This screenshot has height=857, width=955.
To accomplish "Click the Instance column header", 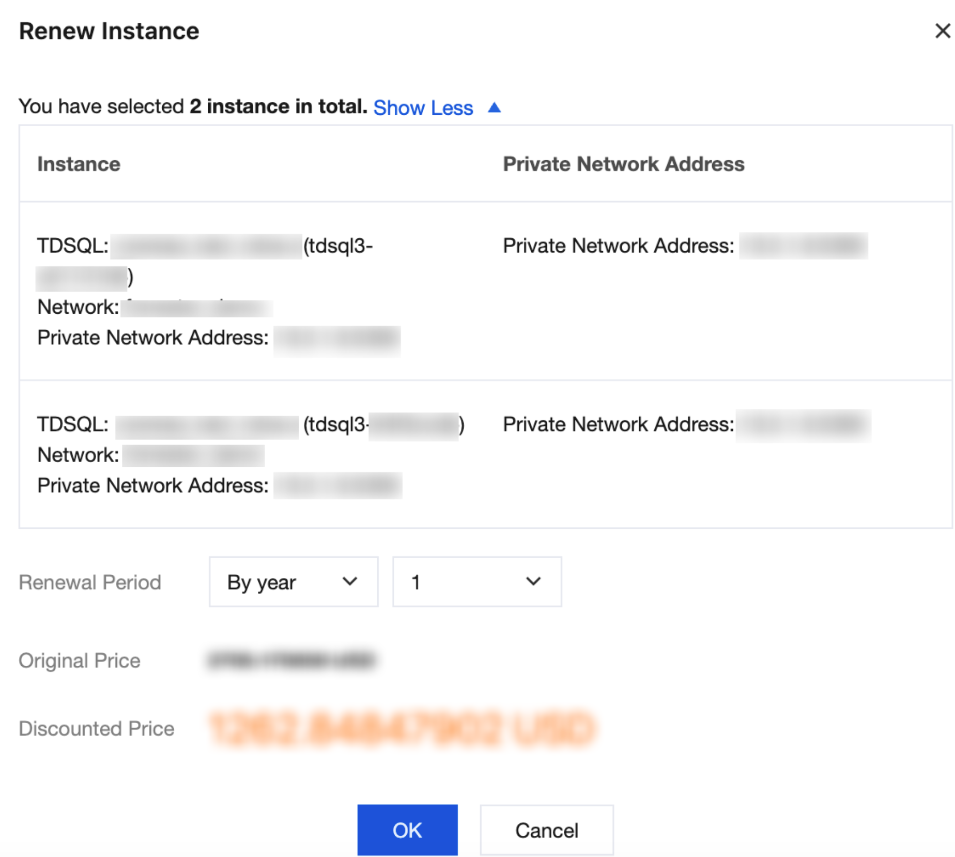I will 79,164.
